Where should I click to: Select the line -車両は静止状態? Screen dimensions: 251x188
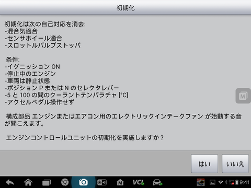27,81
